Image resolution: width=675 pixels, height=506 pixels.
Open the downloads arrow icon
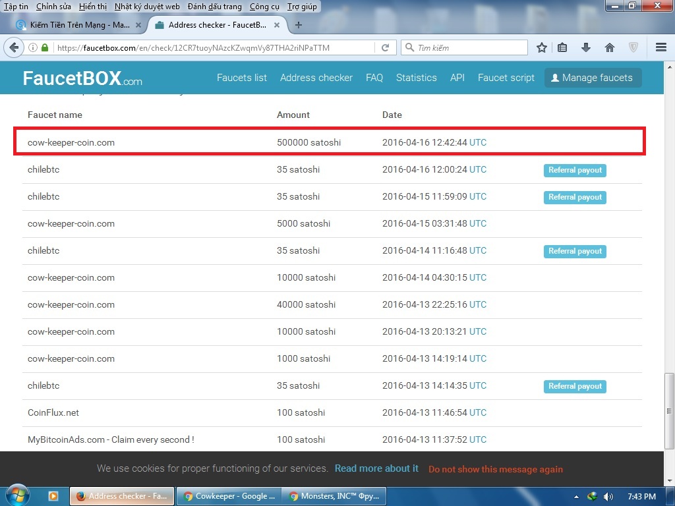(586, 47)
